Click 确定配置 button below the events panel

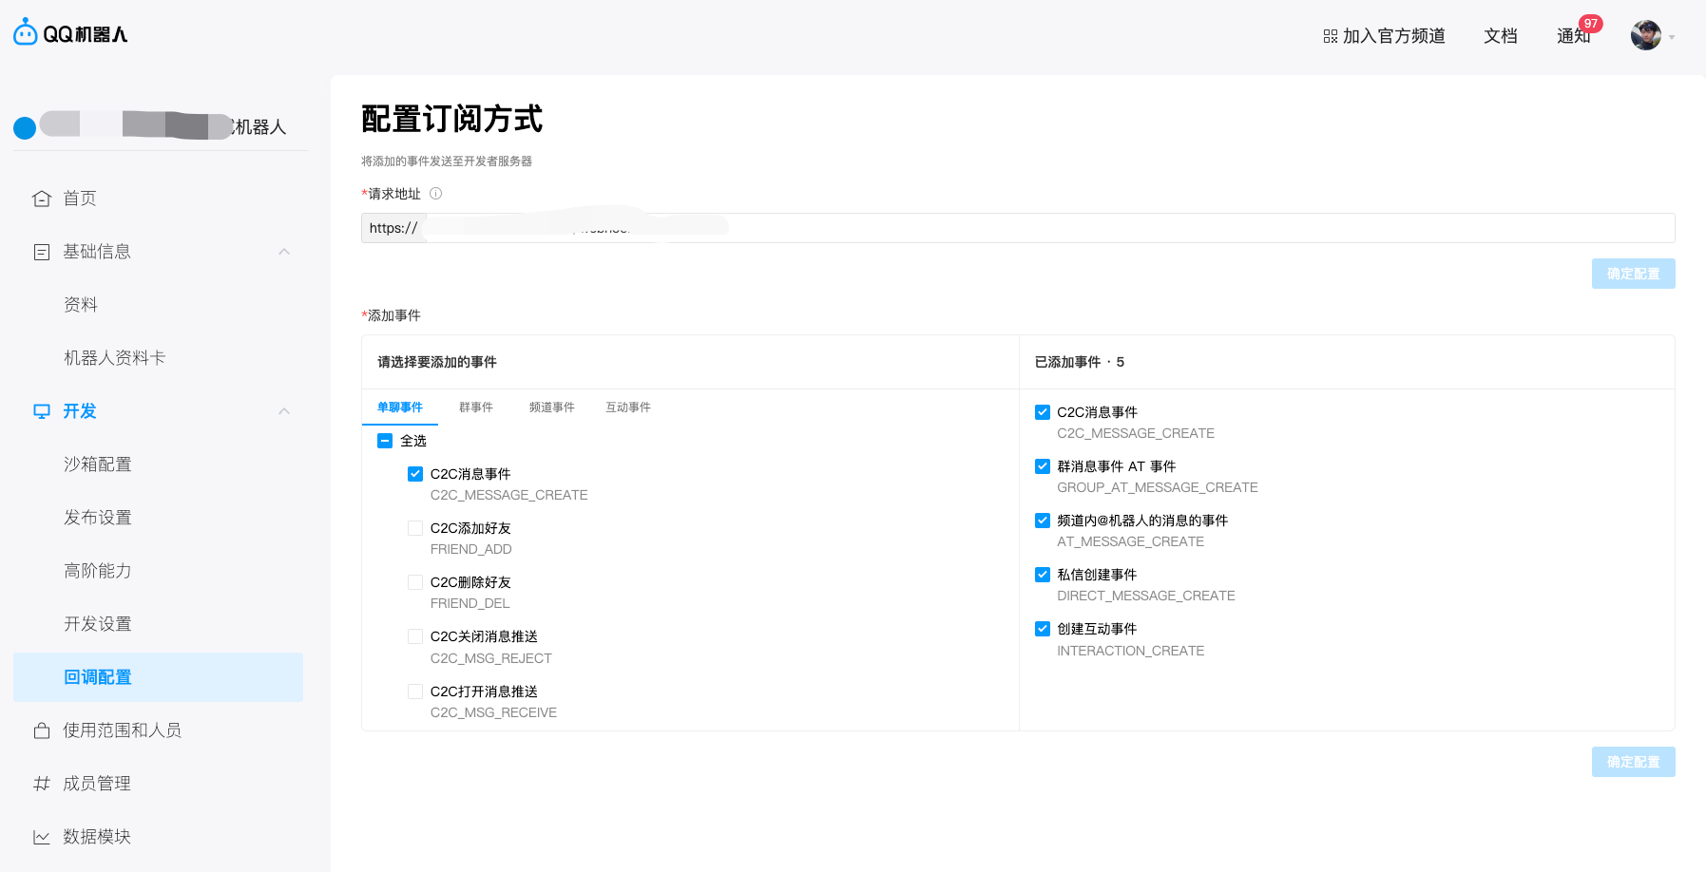1633,762
